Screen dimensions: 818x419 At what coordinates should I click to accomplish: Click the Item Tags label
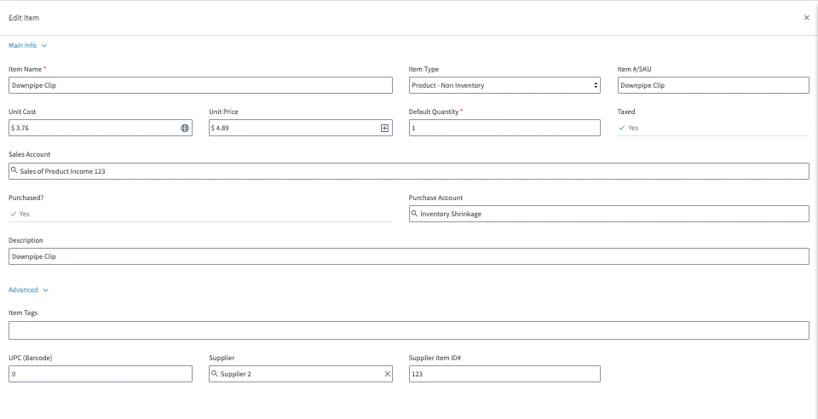23,313
